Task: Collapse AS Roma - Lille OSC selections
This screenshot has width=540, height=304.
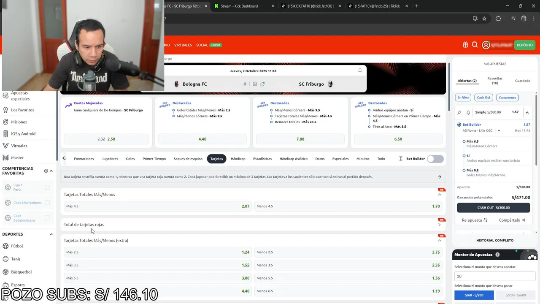Action: click(x=499, y=130)
